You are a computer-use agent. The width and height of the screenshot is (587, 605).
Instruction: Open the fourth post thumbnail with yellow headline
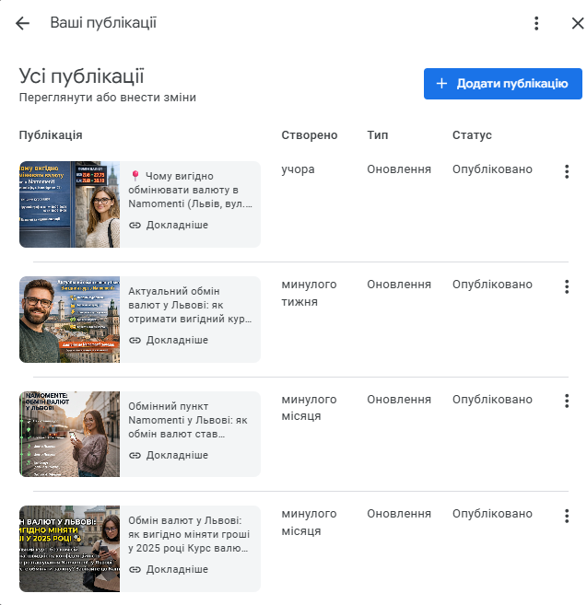(69, 549)
